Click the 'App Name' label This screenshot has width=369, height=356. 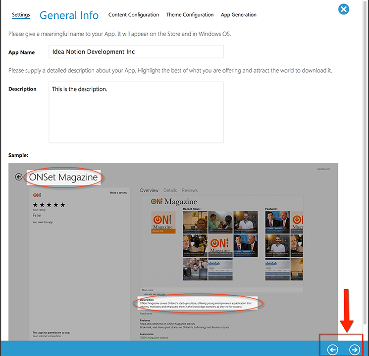(x=21, y=52)
